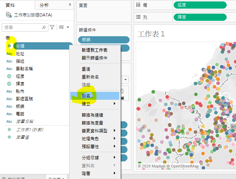
Task: Click the view-as-list grid icon
Action: [x=61, y=27]
